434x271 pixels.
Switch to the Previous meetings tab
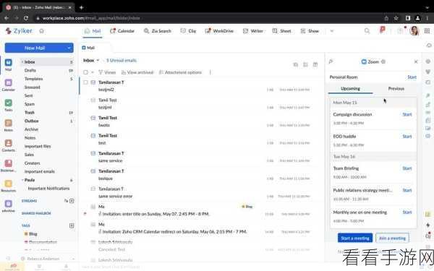[396, 88]
